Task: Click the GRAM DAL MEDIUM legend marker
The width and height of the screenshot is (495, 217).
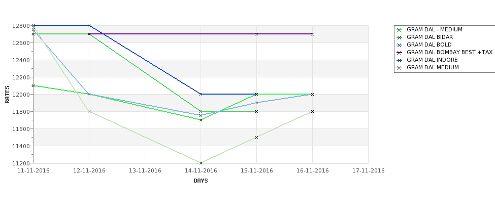Action: click(400, 68)
